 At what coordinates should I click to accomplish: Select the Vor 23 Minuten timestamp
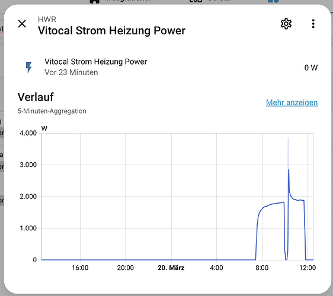[x=71, y=72]
